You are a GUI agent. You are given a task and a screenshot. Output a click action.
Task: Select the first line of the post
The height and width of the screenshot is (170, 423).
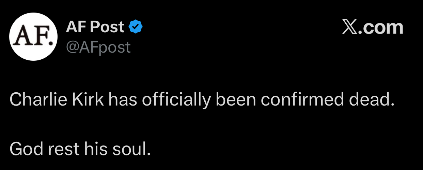(202, 100)
